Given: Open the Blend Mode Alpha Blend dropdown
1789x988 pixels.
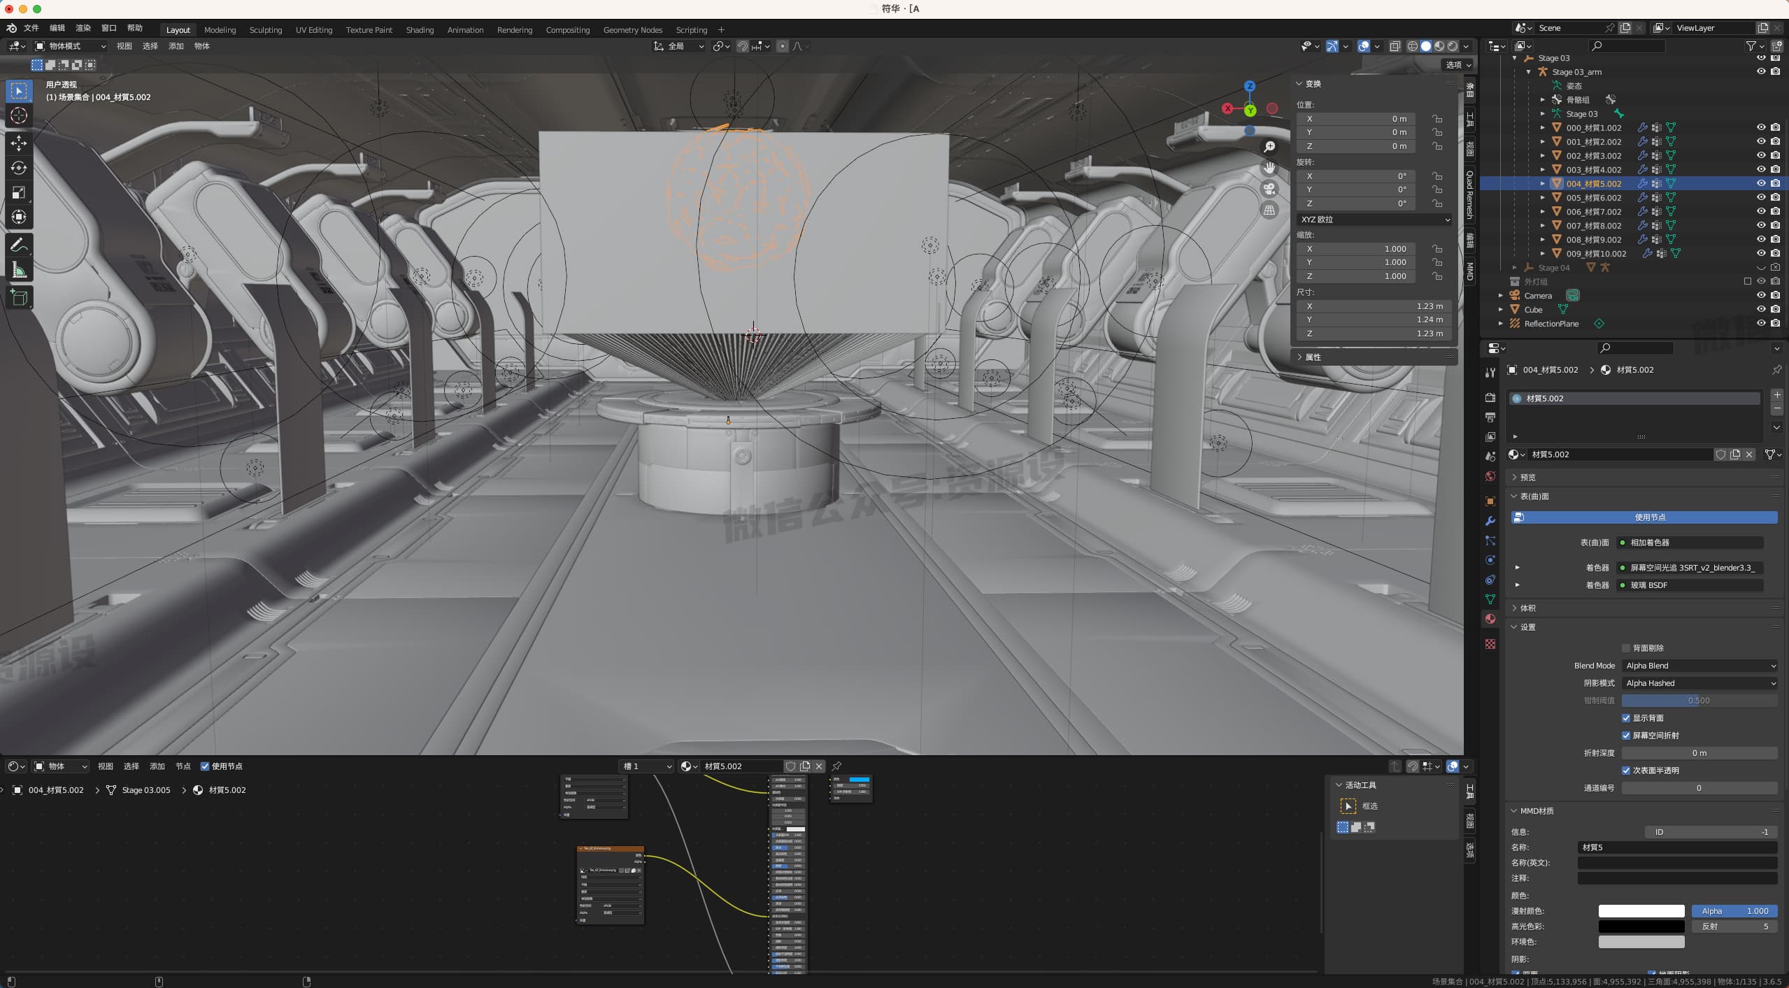Looking at the screenshot, I should coord(1699,666).
